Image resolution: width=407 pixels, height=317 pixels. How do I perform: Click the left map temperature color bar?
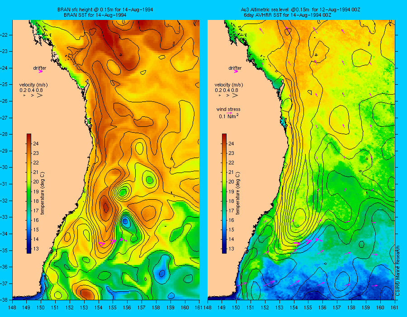pos(29,193)
